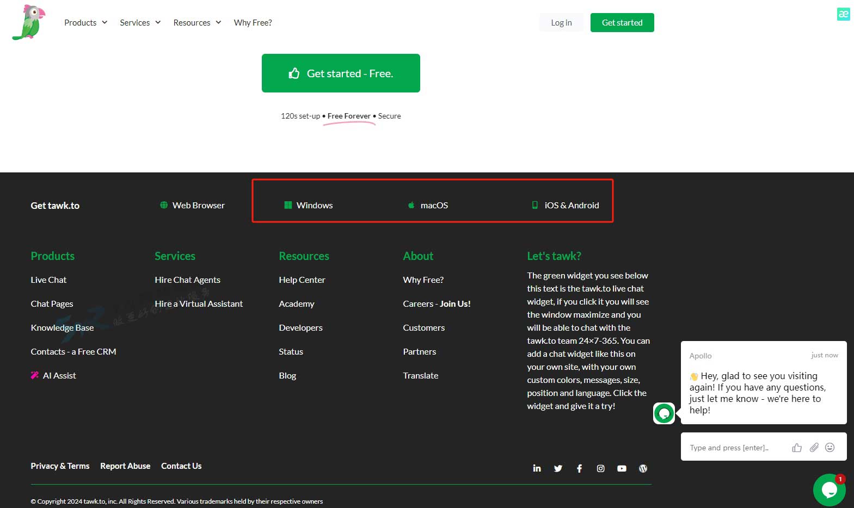Open the Why Free? menu item
The width and height of the screenshot is (854, 508).
[x=253, y=22]
